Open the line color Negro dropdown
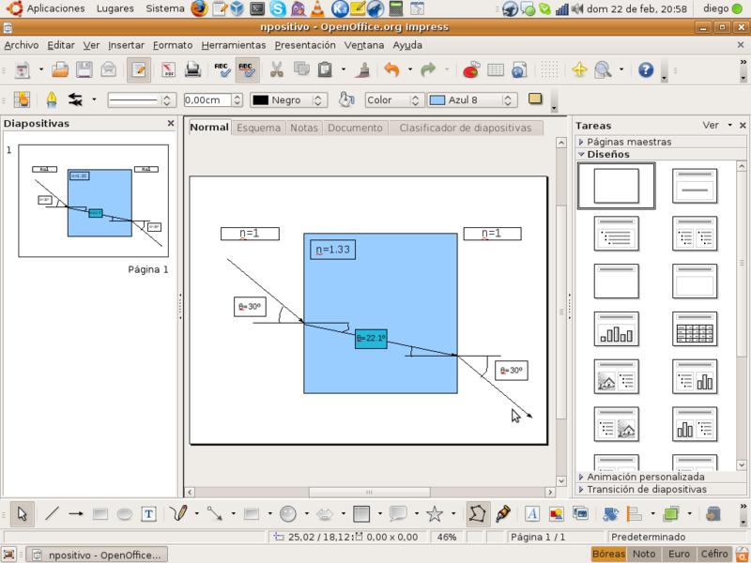The width and height of the screenshot is (751, 563). 289,100
